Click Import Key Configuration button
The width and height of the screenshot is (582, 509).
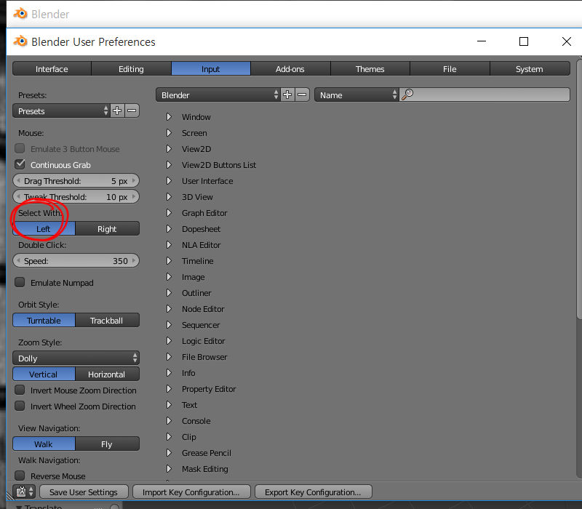(191, 492)
